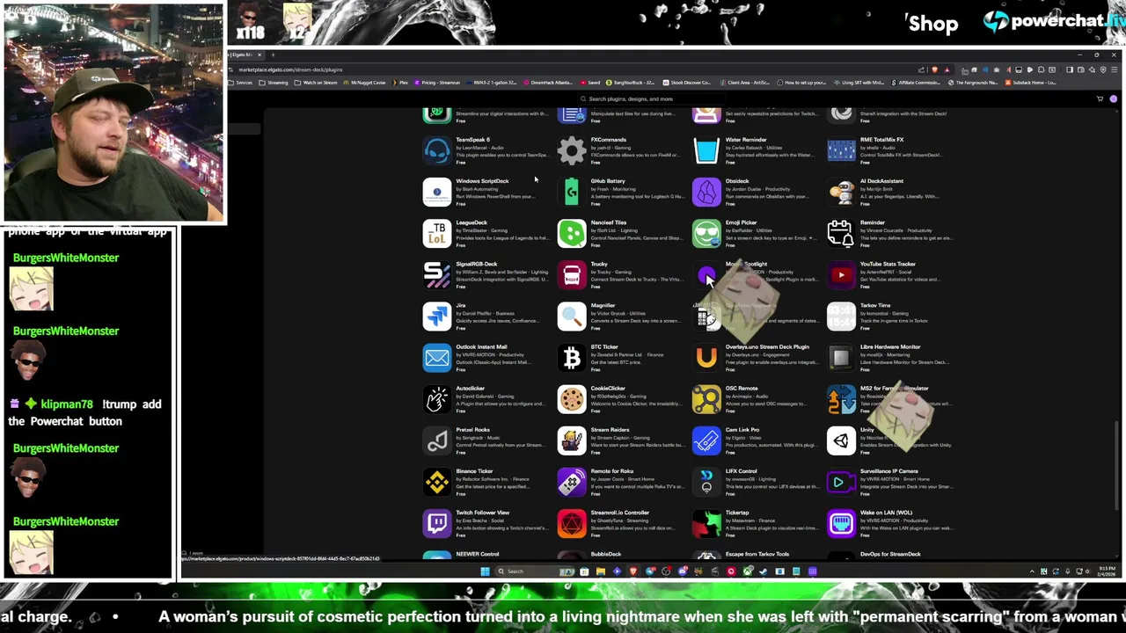Open the Substack Home bookmark

(x=1030, y=83)
